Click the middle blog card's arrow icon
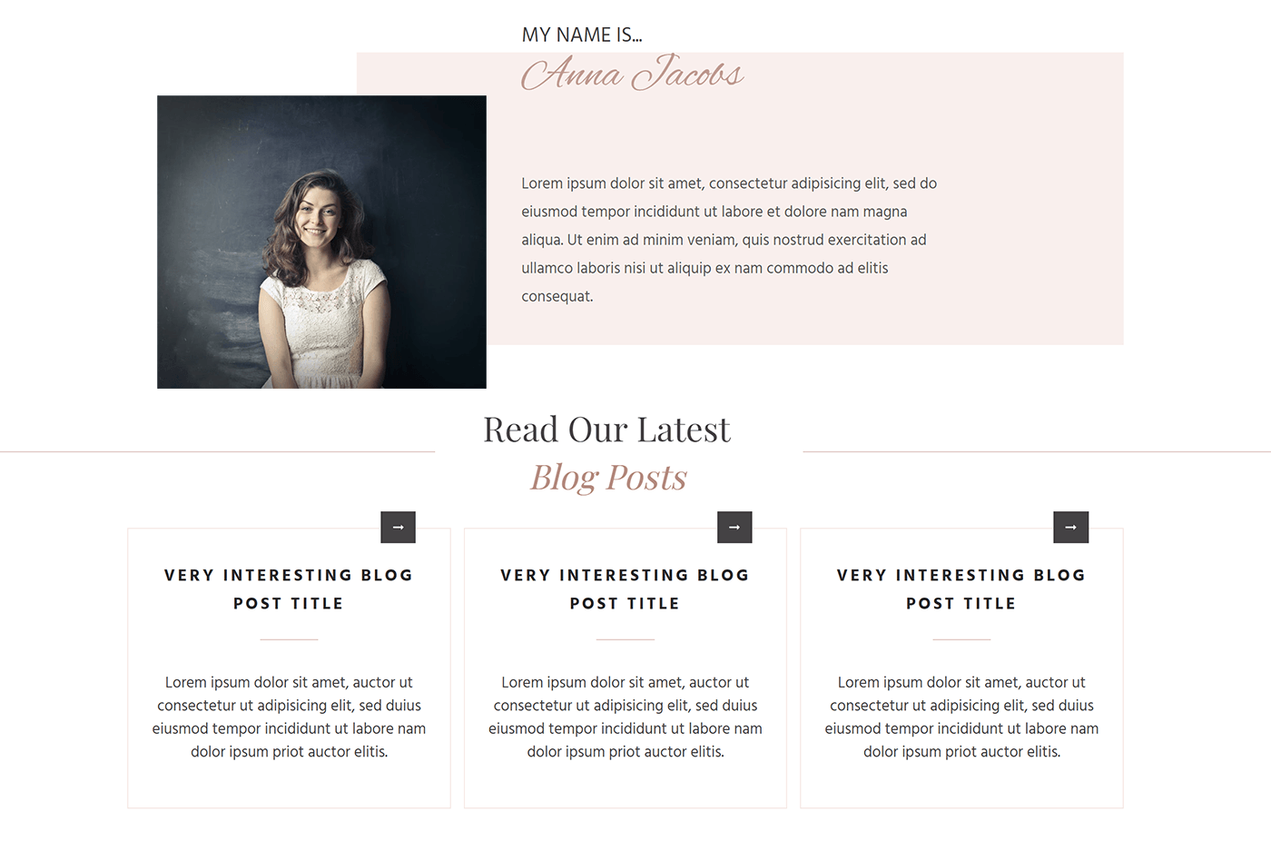The image size is (1271, 841). coord(734,527)
